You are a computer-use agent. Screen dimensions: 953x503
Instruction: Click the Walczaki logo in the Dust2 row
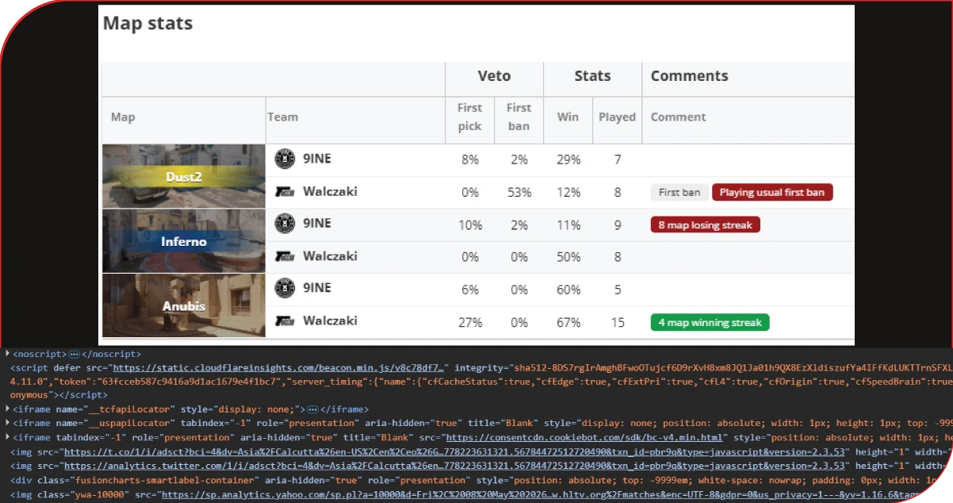pyautogui.click(x=285, y=192)
